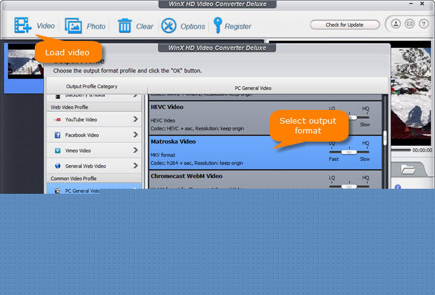Expand General Web Video chevron
435x295 pixels.
tap(135, 166)
